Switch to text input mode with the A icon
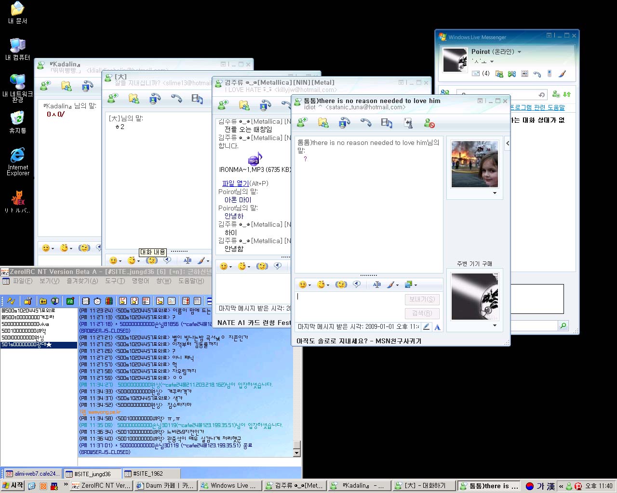617x493 pixels. [x=437, y=327]
